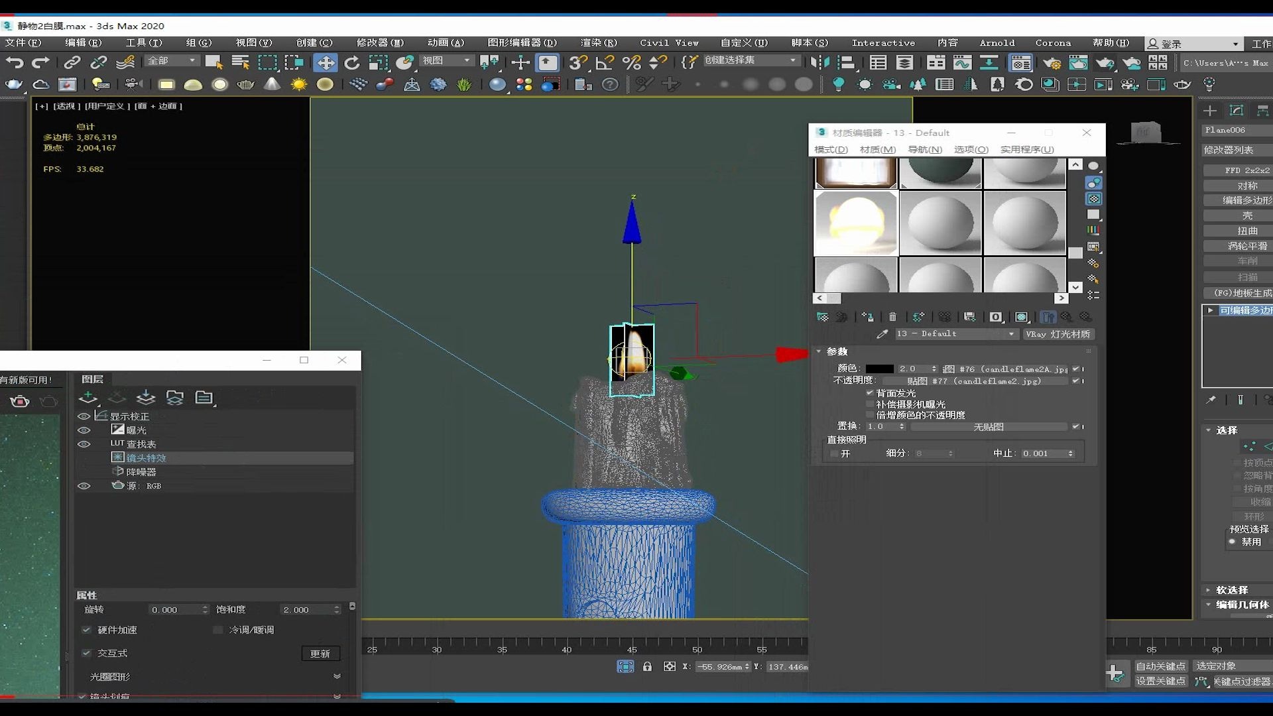
Task: Click the Get Material icon
Action: click(822, 317)
